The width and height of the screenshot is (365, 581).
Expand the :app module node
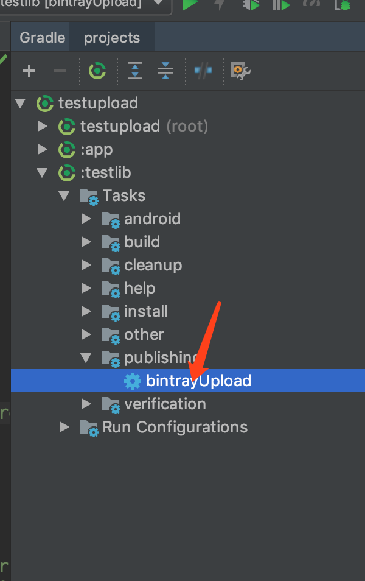(43, 149)
